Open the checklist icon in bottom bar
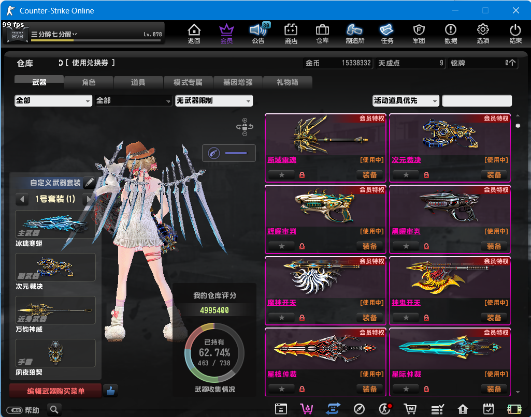This screenshot has width=531, height=417. (437, 409)
